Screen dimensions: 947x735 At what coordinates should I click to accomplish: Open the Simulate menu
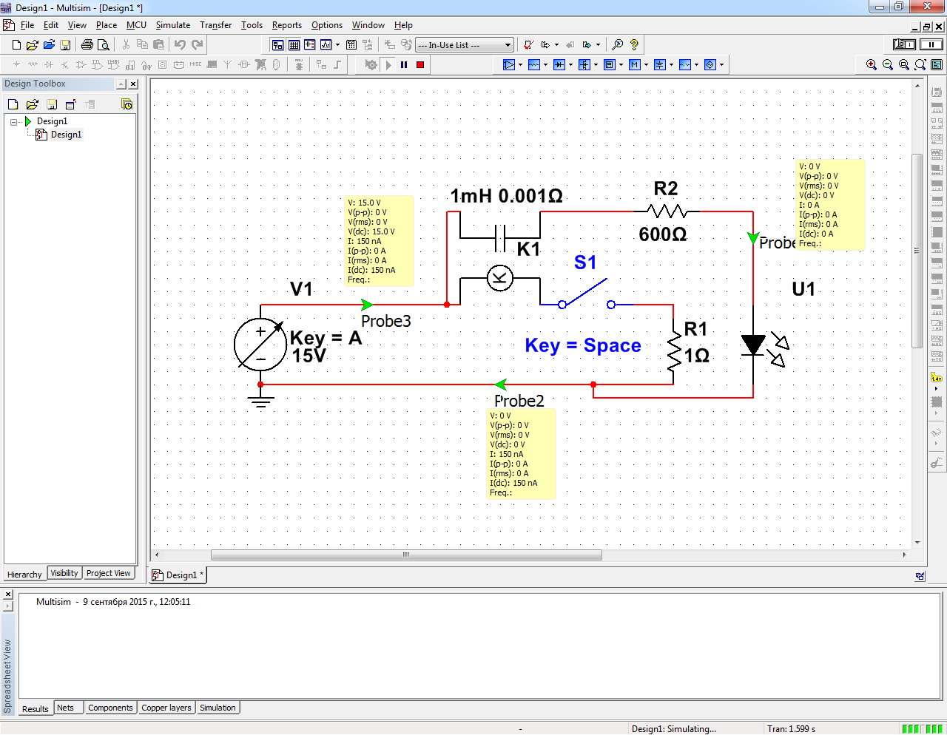(x=172, y=25)
